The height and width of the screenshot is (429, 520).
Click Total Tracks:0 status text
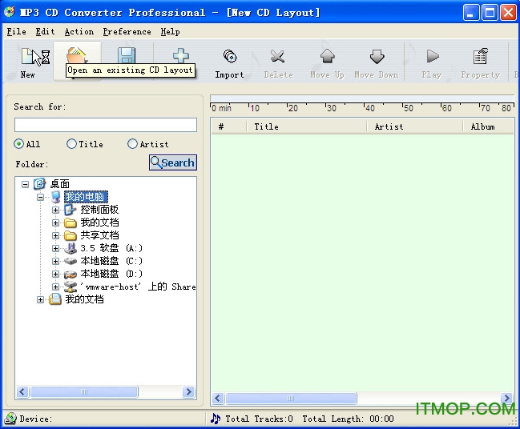point(259,419)
